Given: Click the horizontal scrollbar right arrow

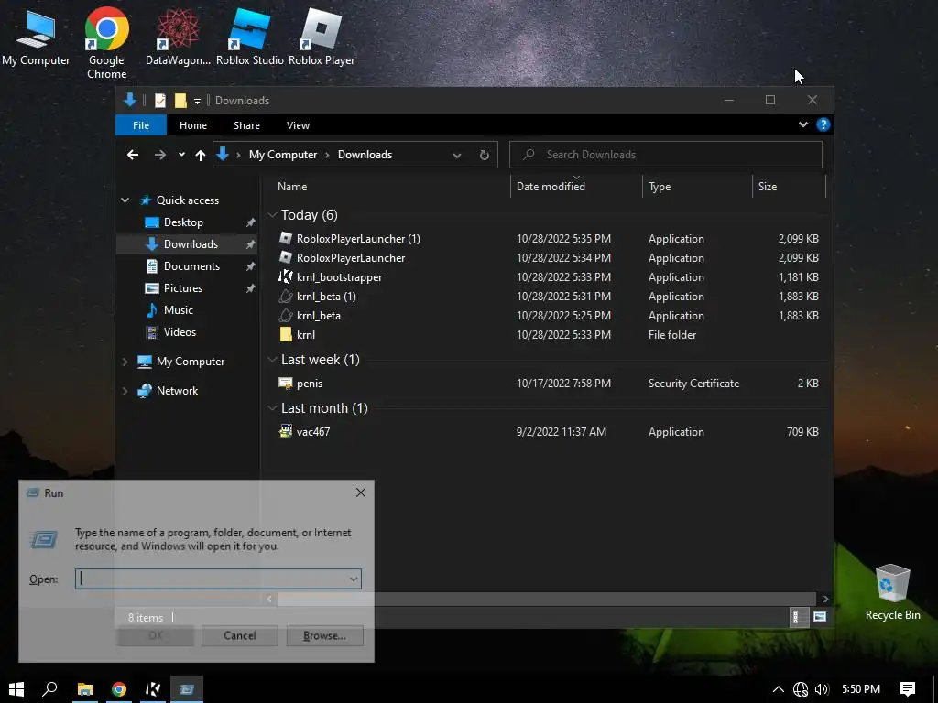Looking at the screenshot, I should [825, 599].
